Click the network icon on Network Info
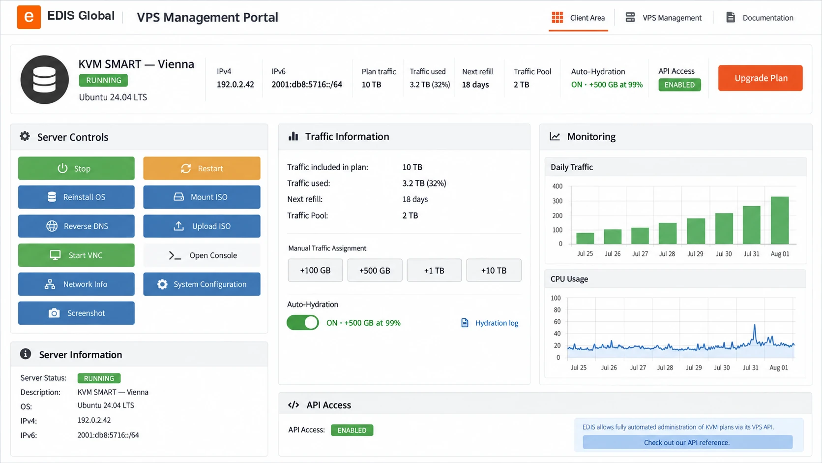The width and height of the screenshot is (822, 463). [50, 284]
